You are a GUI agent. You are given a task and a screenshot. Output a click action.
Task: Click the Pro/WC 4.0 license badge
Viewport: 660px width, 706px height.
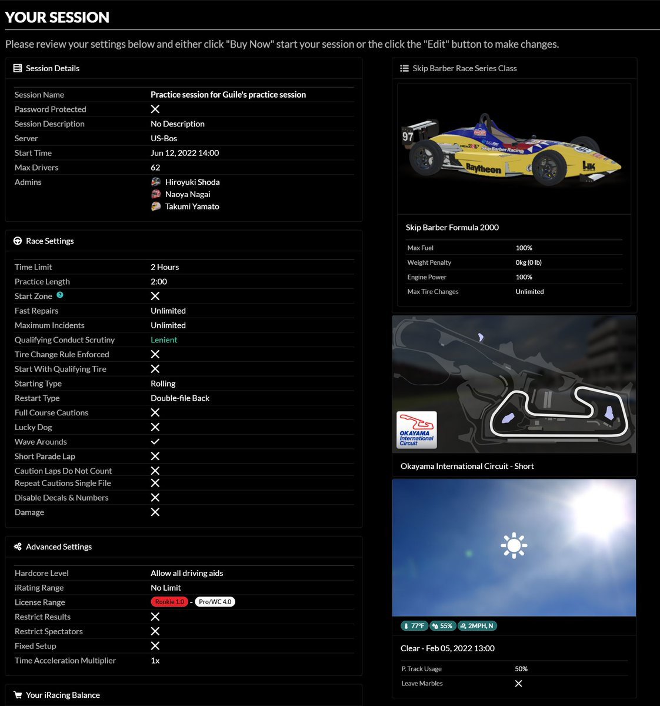tap(215, 602)
